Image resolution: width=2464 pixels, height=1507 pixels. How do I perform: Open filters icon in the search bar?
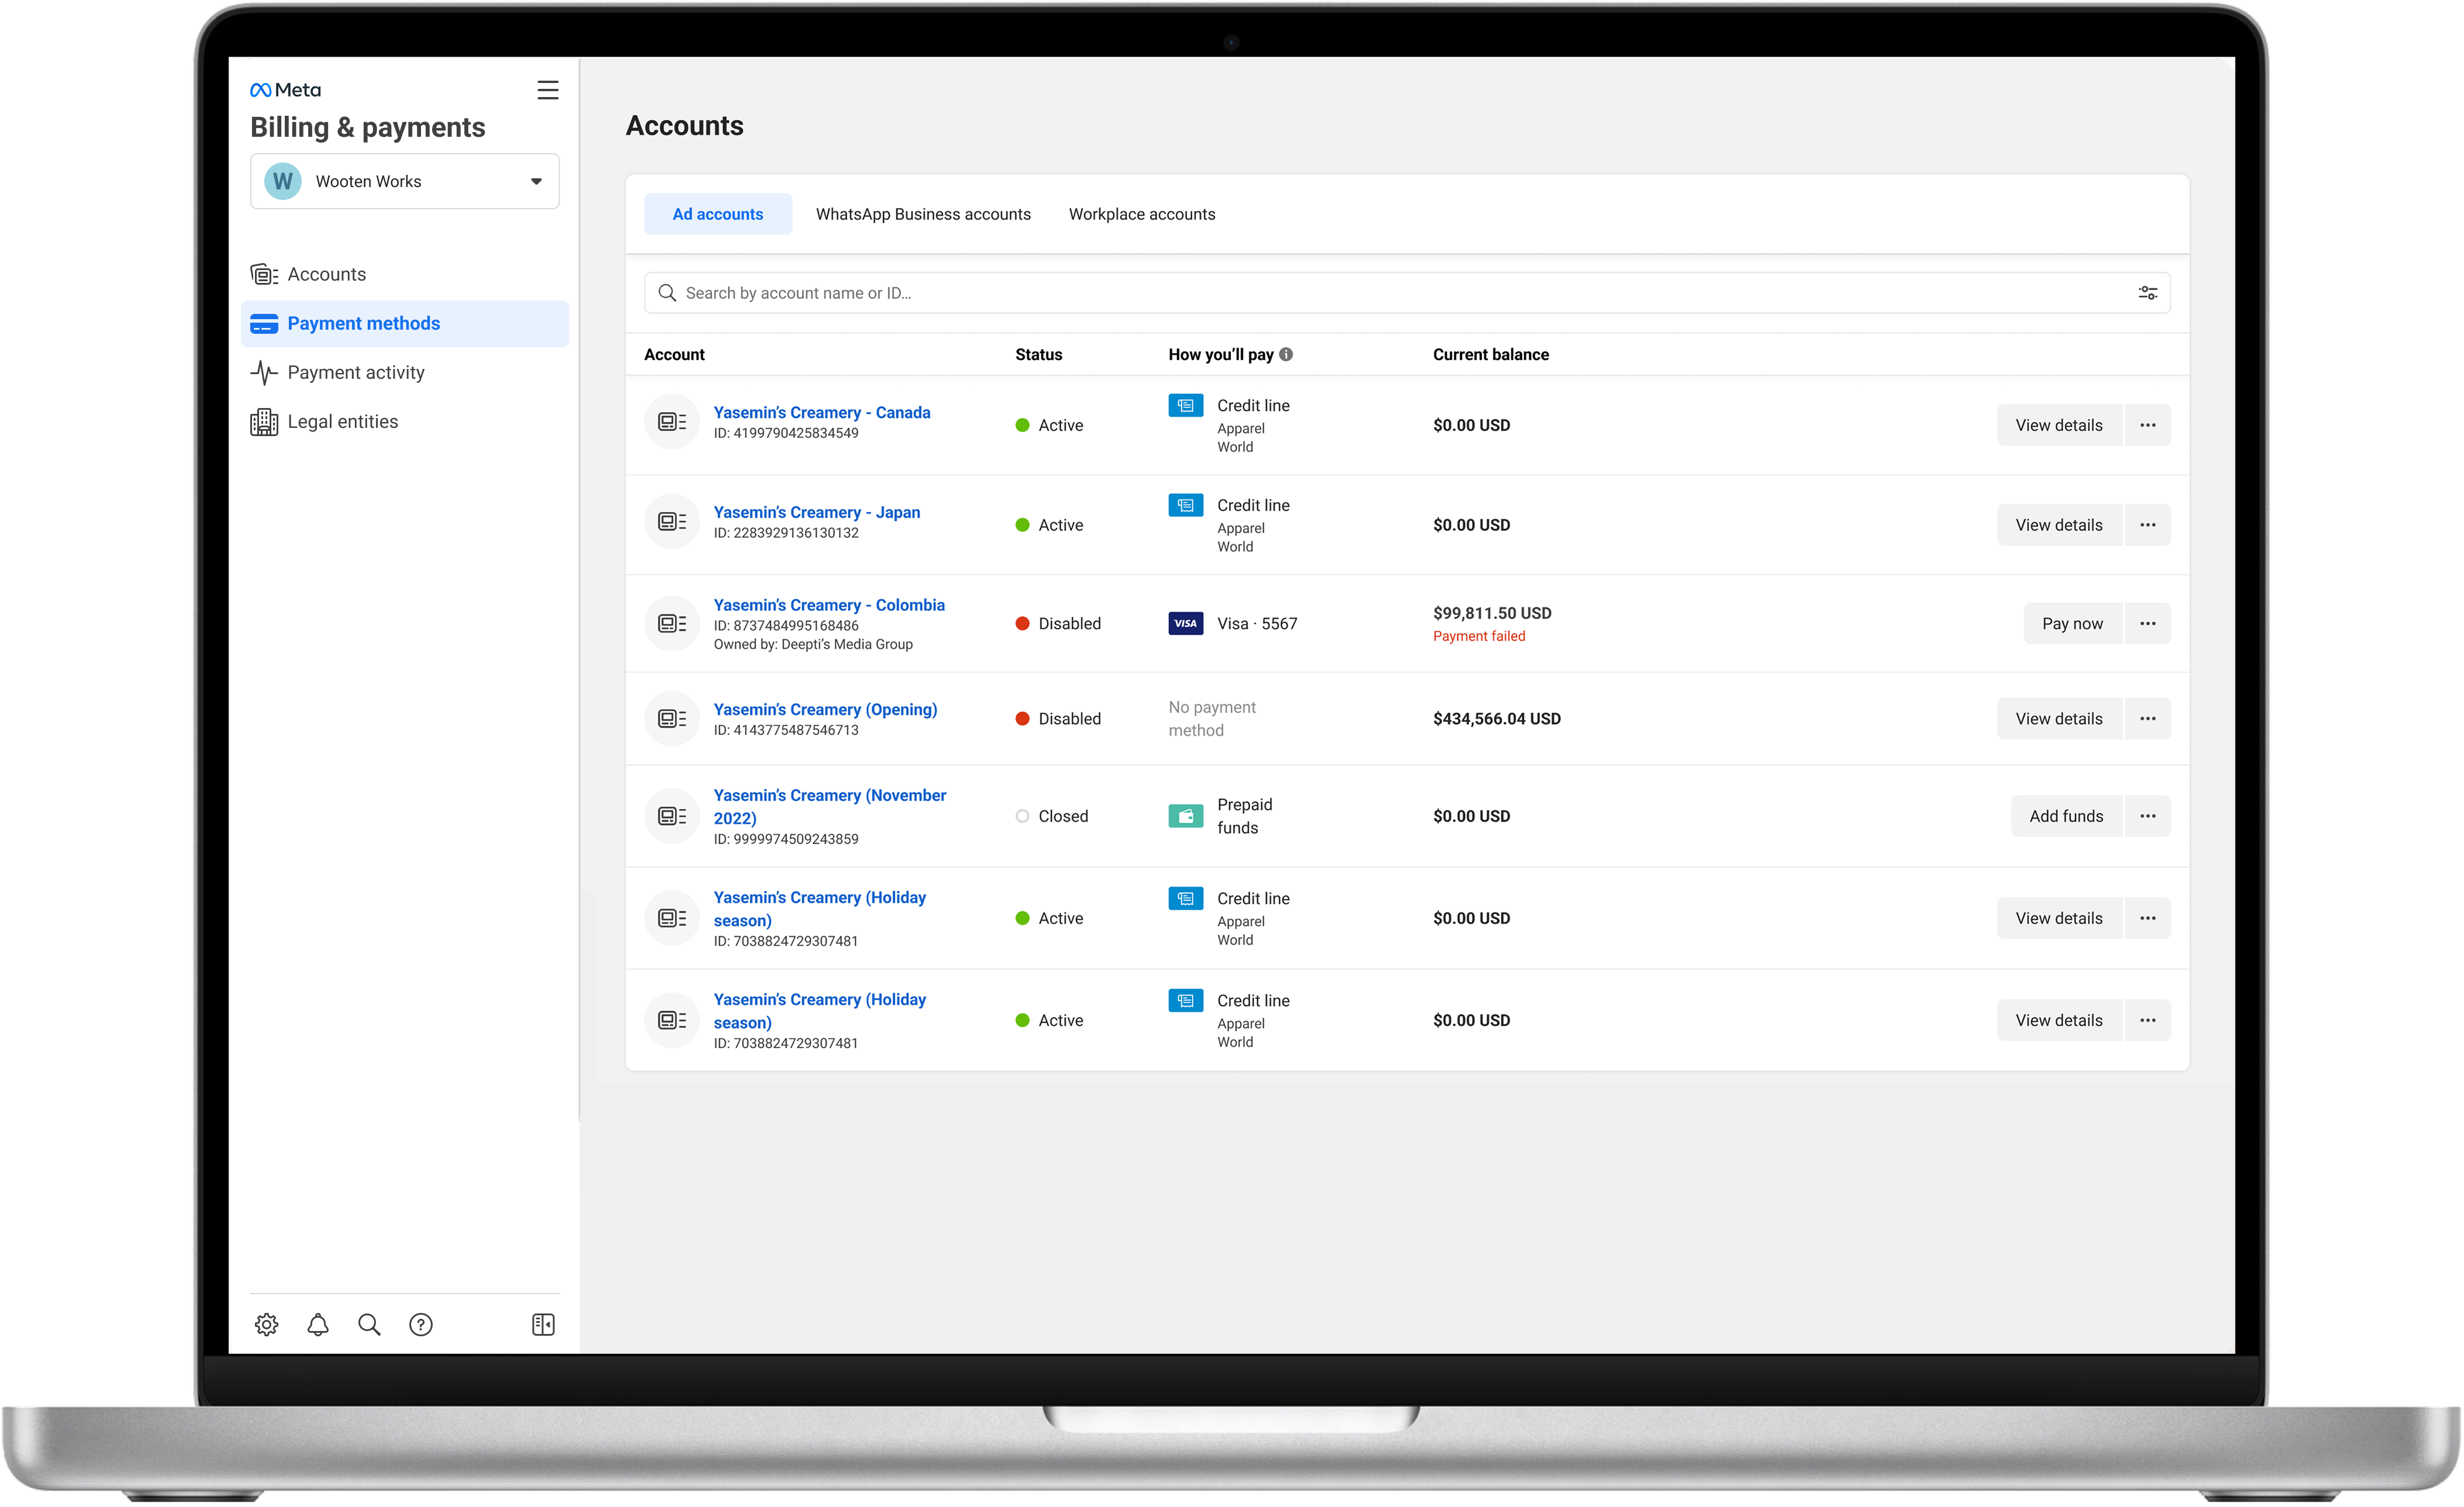click(2147, 293)
